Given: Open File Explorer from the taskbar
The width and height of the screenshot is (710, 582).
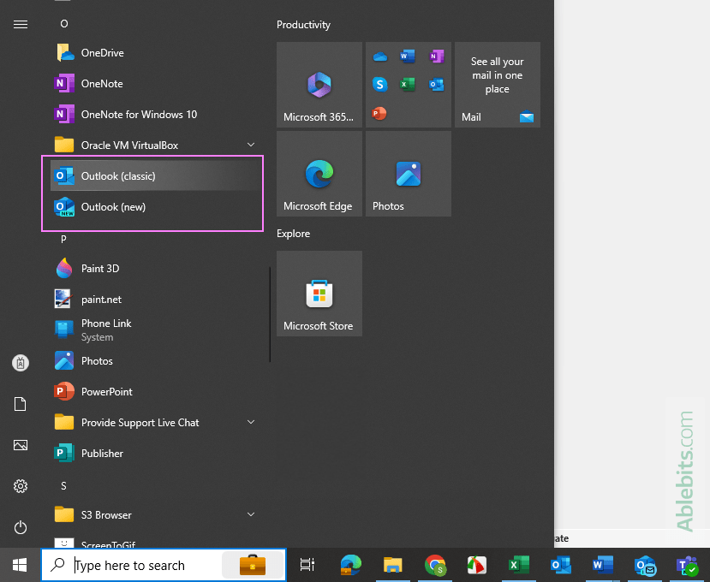Looking at the screenshot, I should [392, 565].
